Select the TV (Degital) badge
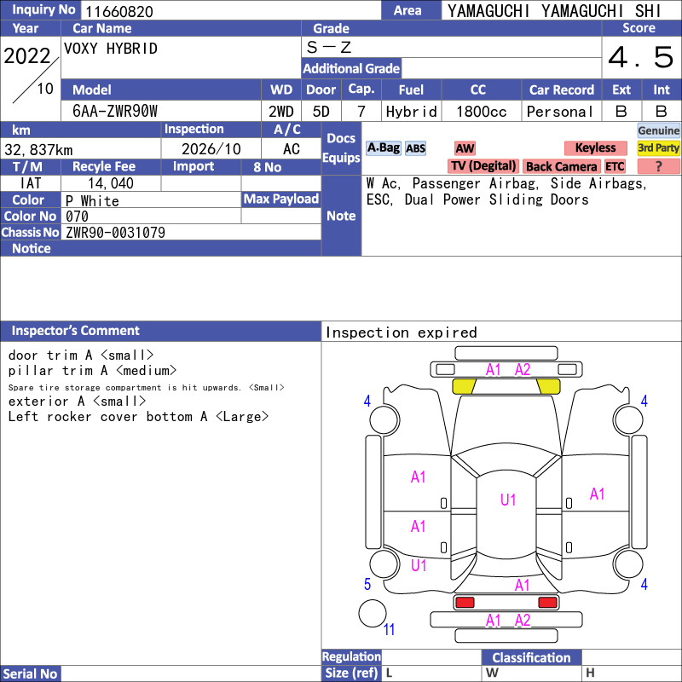The width and height of the screenshot is (682, 682). tap(483, 165)
